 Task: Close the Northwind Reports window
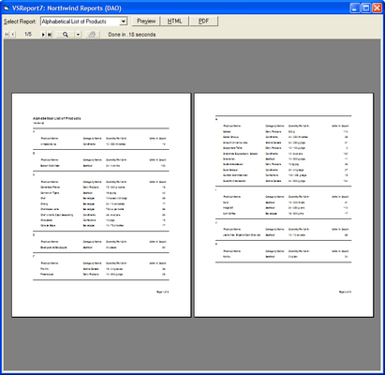pos(377,8)
